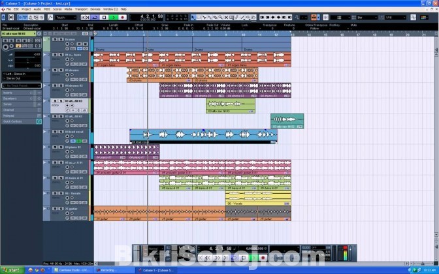Open the Audio menu

37,9
